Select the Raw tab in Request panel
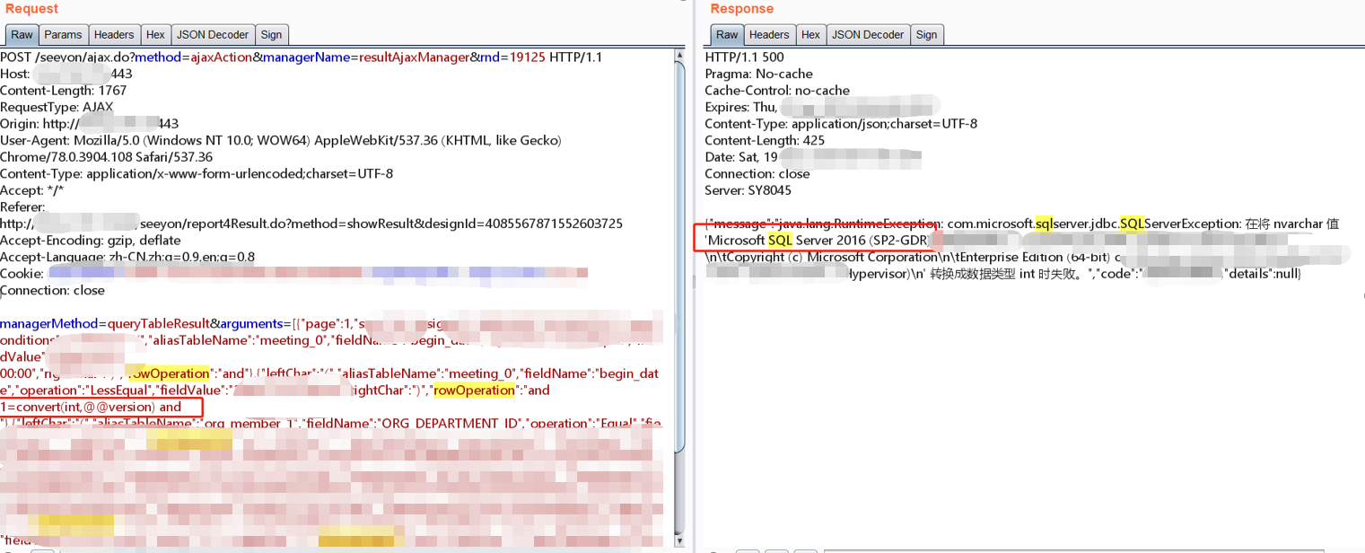Viewport: 1365px width, 553px height. [x=22, y=35]
